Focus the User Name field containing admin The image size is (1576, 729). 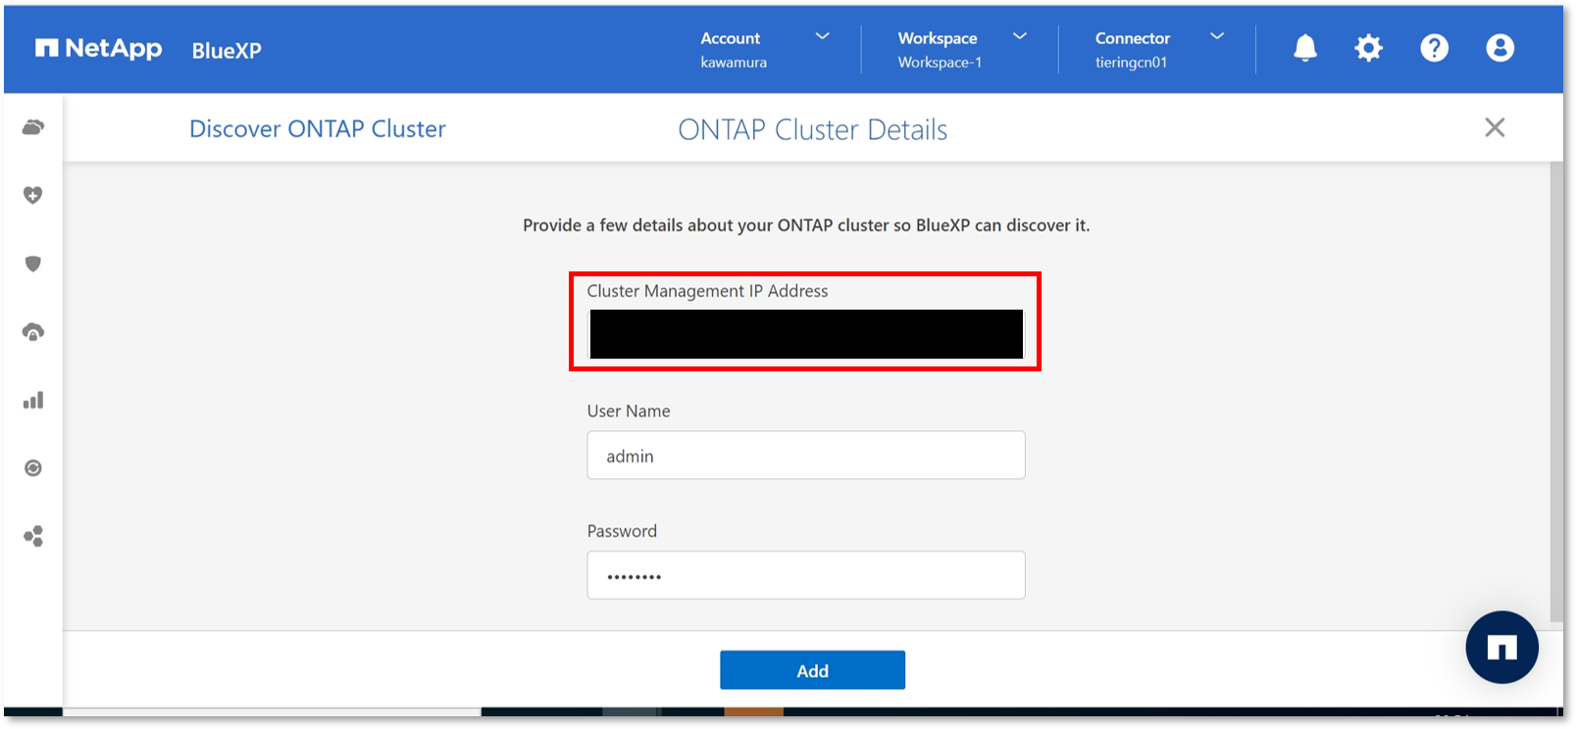(x=806, y=455)
